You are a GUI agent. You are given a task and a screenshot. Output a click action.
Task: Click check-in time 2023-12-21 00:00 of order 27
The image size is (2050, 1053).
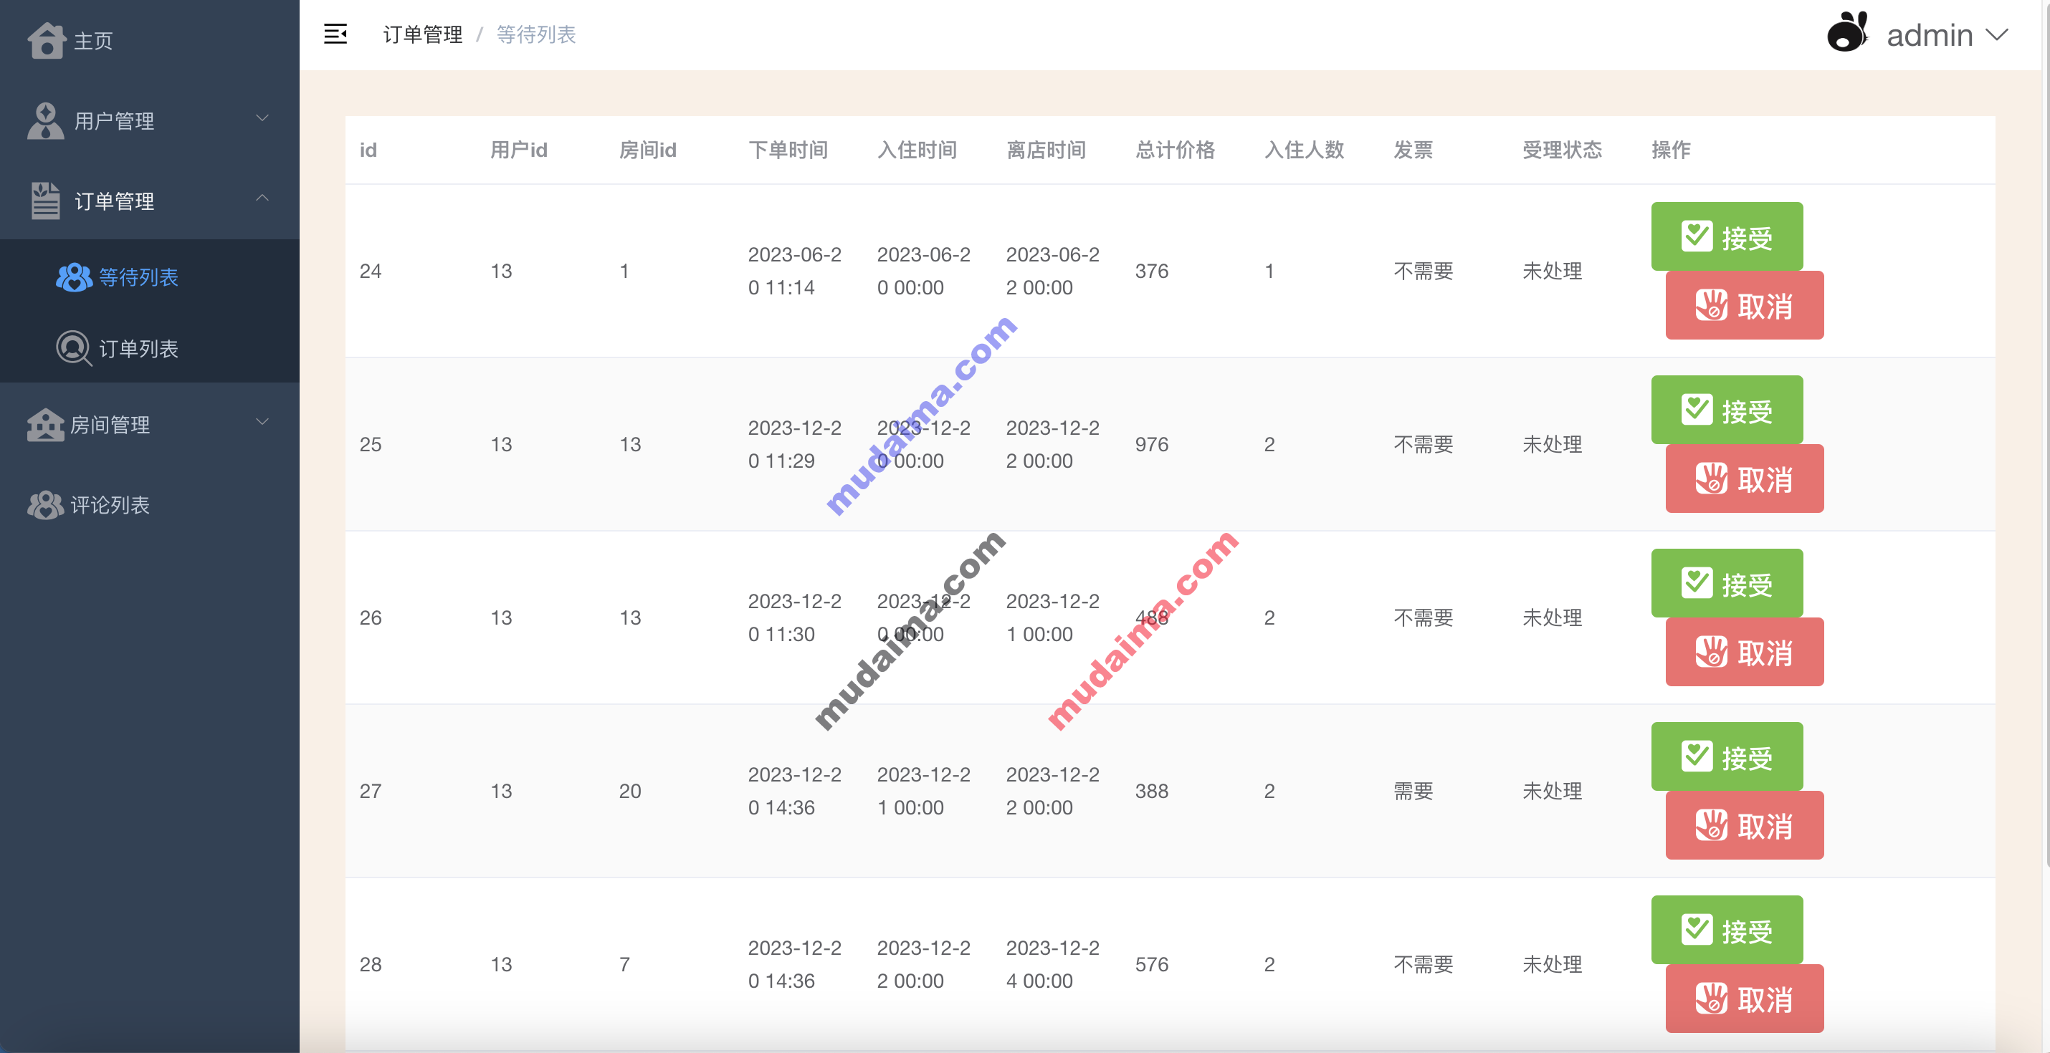coord(923,791)
